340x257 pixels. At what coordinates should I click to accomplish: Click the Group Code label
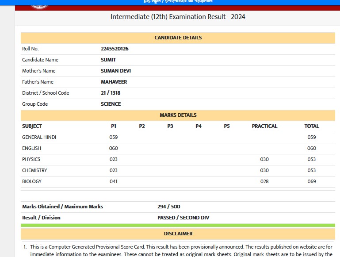click(x=35, y=104)
